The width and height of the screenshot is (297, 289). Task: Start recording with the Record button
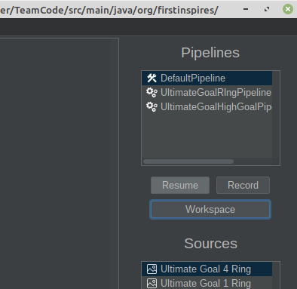(243, 185)
